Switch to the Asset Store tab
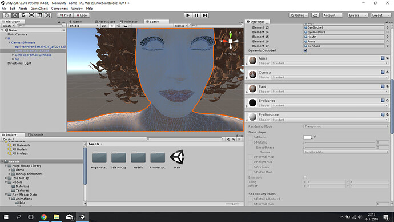The image size is (394, 222). [105, 22]
